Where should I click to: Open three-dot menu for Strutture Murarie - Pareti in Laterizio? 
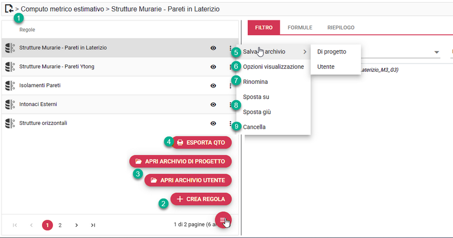pos(230,48)
